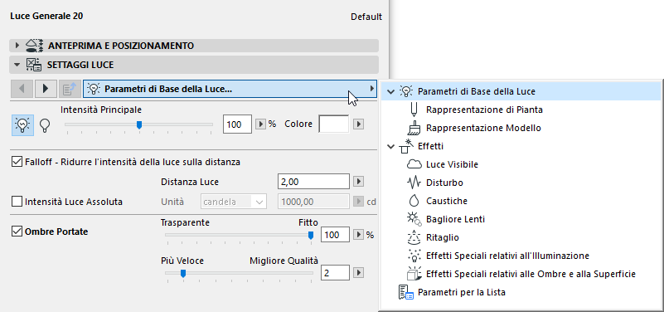Select Bagliore Lenti menu entry

tap(456, 219)
